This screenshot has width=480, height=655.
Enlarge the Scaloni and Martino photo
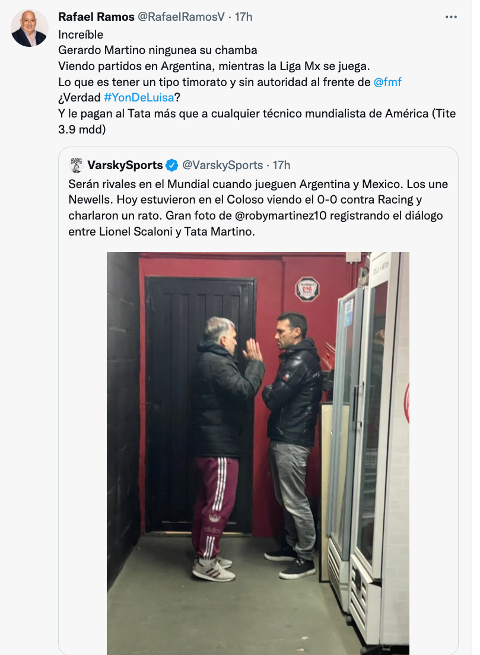point(258,453)
